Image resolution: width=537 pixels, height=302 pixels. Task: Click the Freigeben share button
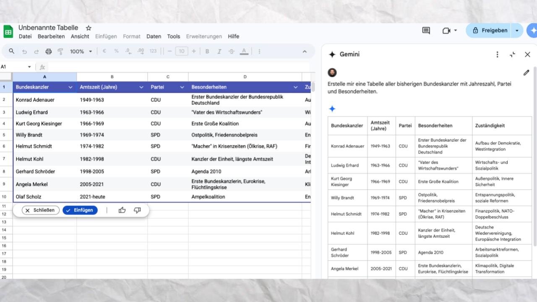pyautogui.click(x=489, y=31)
